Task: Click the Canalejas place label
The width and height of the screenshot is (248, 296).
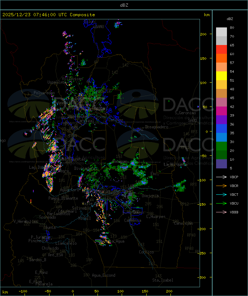Action: click(183, 223)
